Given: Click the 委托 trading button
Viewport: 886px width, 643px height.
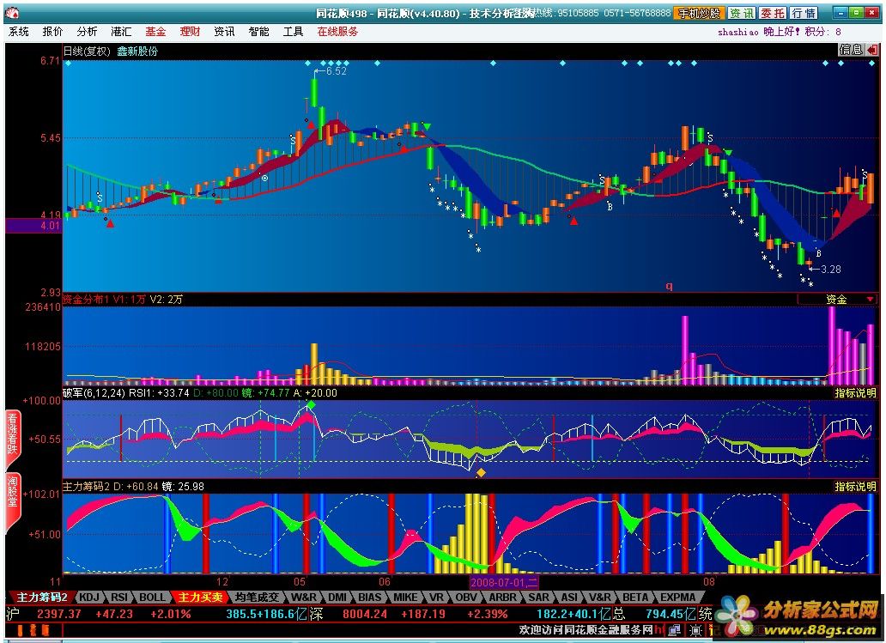Looking at the screenshot, I should coord(773,13).
